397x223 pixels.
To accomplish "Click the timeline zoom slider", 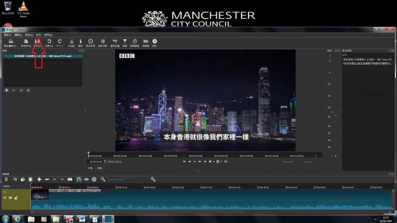I will [x=128, y=179].
